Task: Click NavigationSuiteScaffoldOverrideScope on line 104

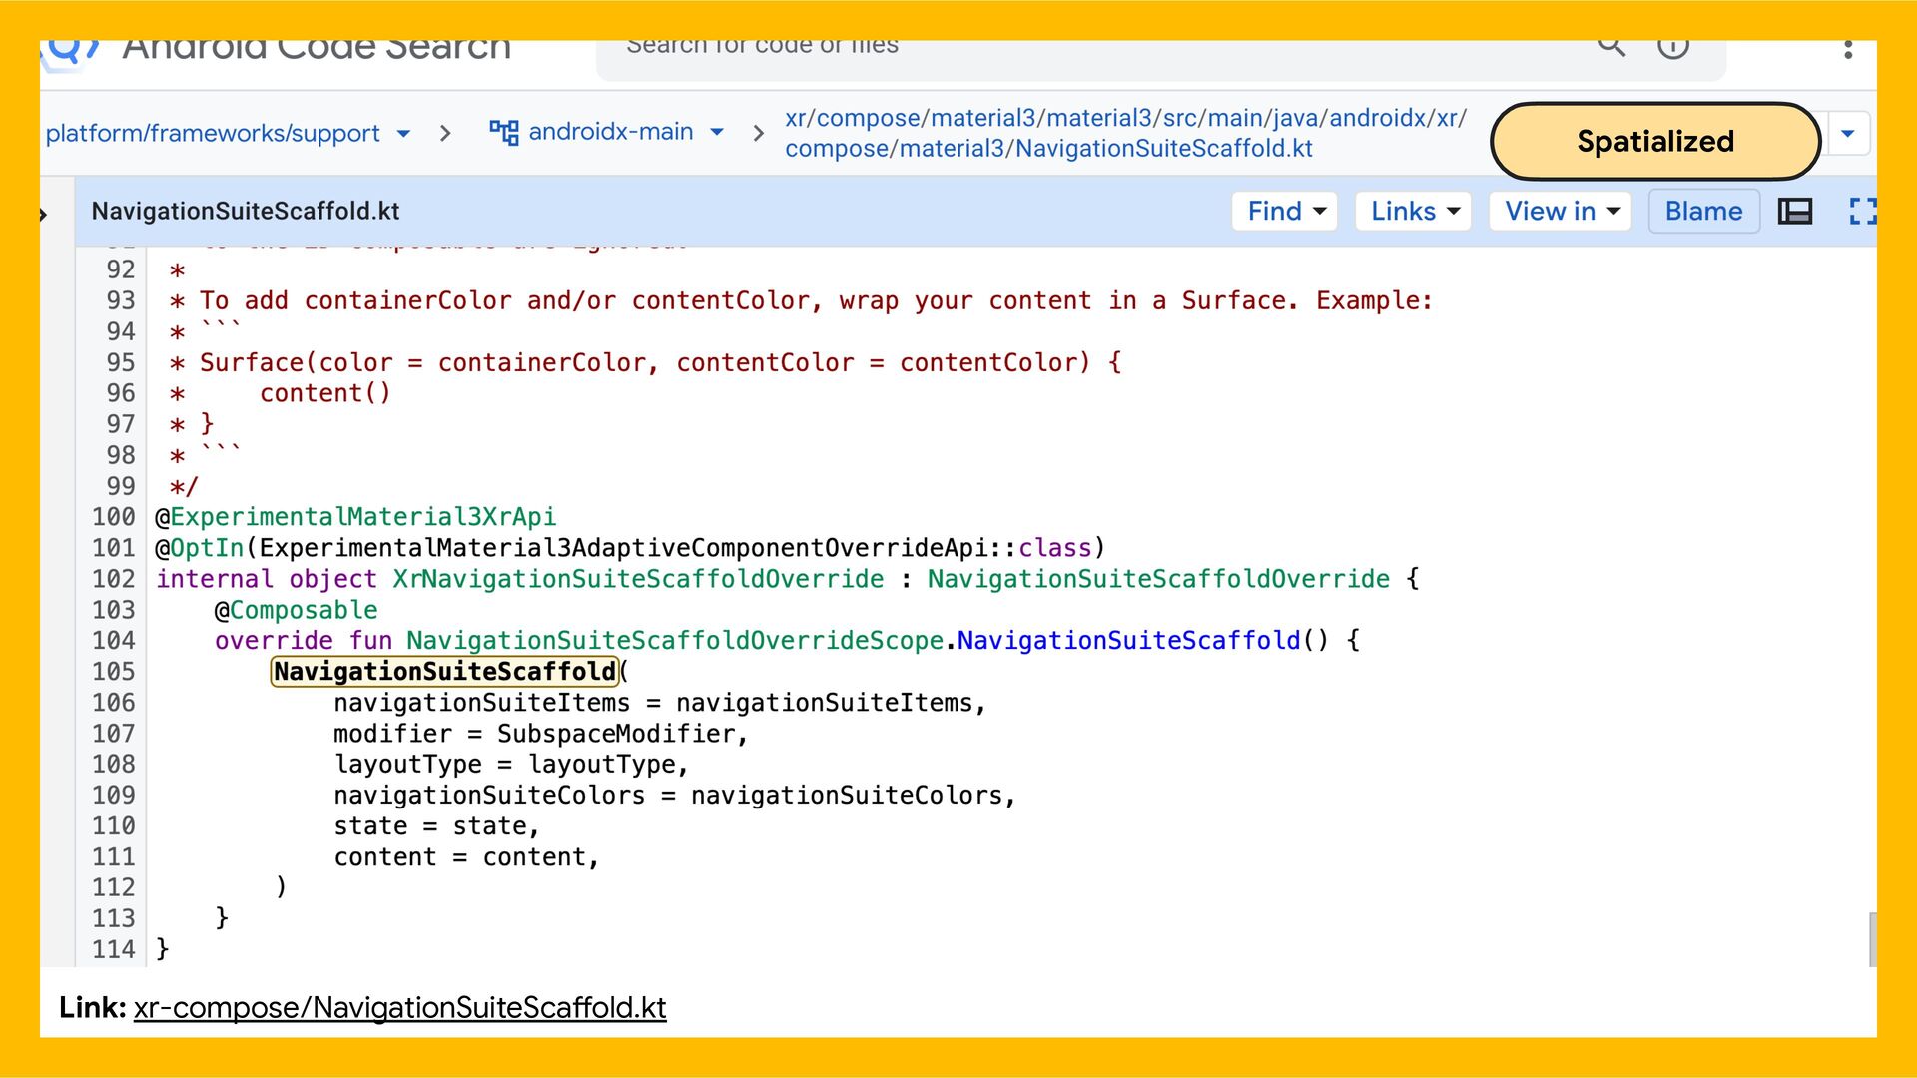Action: coord(675,641)
